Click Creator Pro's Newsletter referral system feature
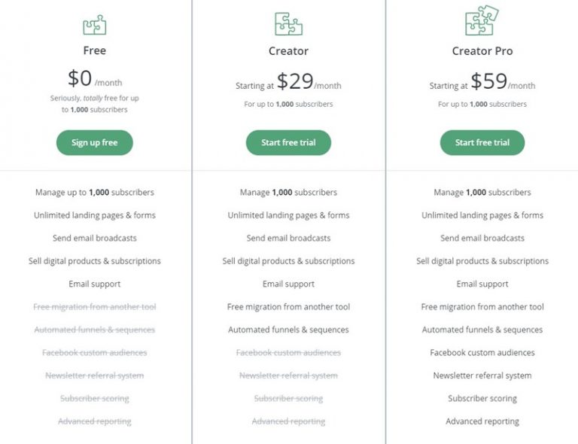This screenshot has width=578, height=444. (x=482, y=376)
